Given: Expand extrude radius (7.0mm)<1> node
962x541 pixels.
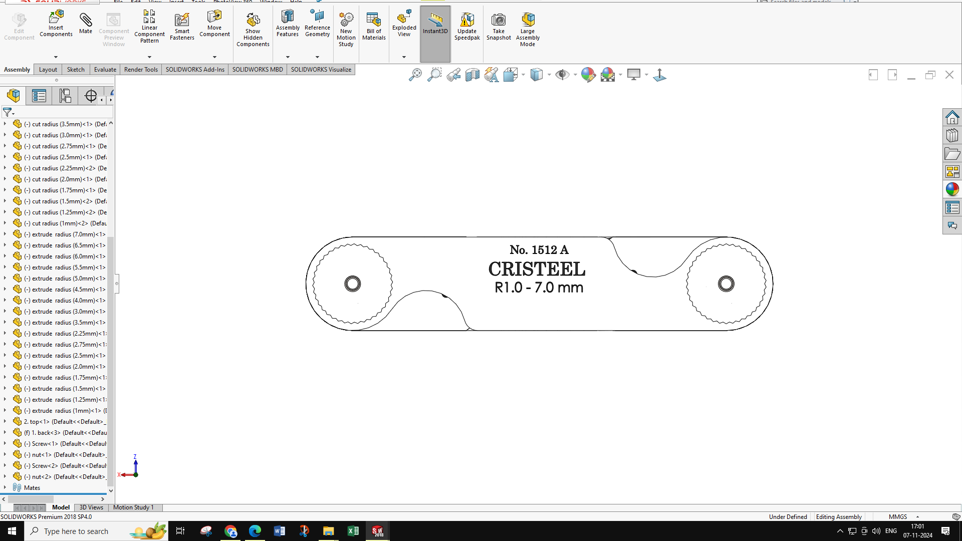Looking at the screenshot, I should point(5,234).
